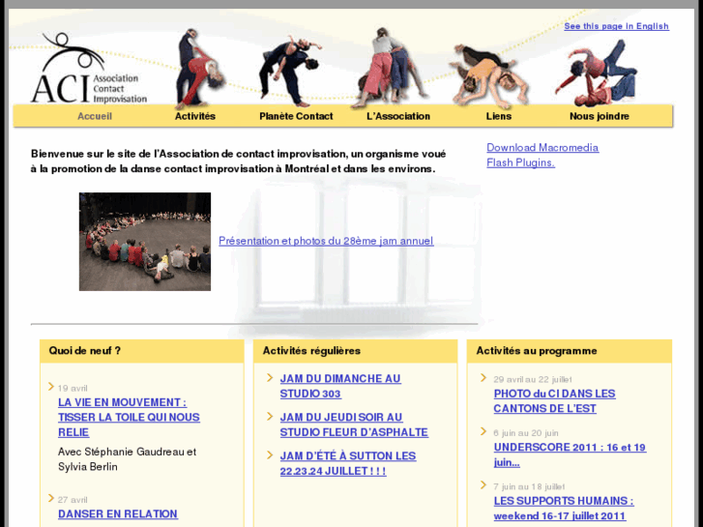The width and height of the screenshot is (703, 527).
Task: Select the Liens menu item
Action: click(499, 116)
